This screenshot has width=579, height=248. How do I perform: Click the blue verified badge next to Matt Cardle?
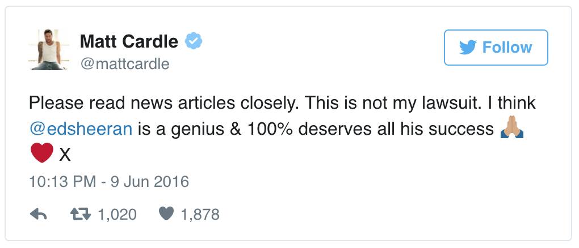(194, 41)
